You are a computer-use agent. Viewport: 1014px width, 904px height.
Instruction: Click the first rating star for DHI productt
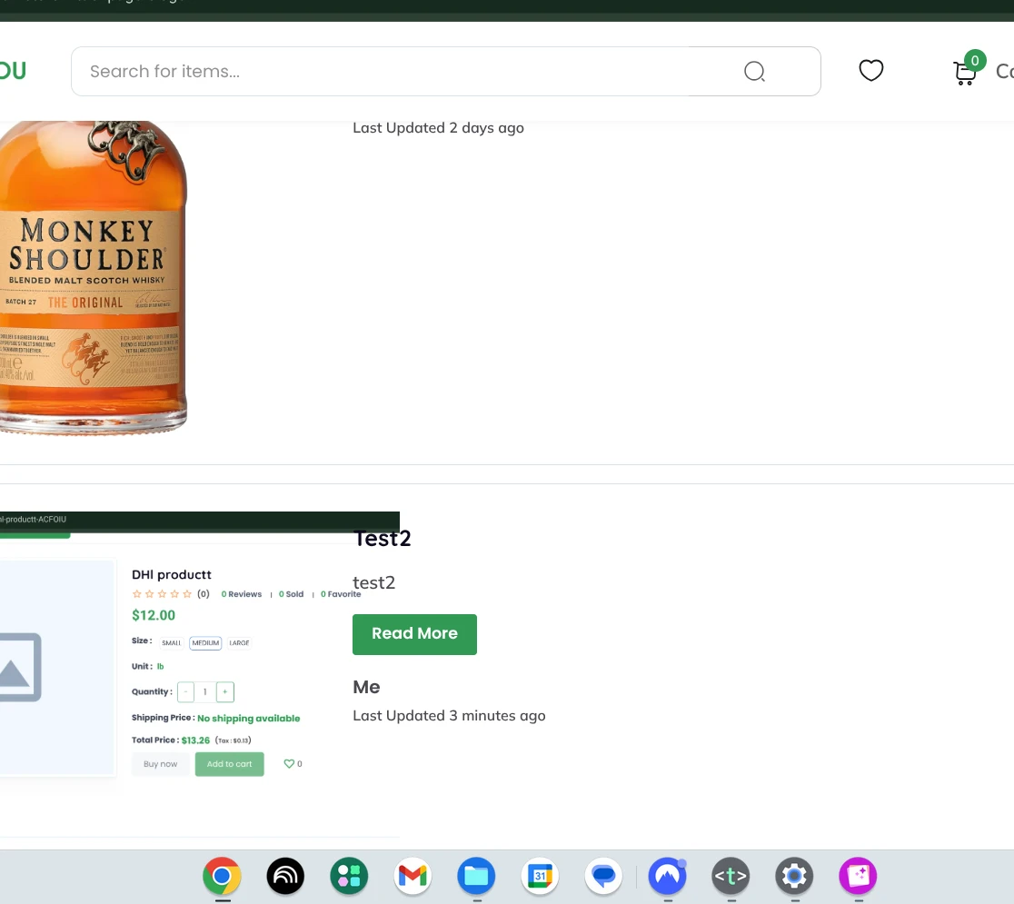pyautogui.click(x=137, y=593)
